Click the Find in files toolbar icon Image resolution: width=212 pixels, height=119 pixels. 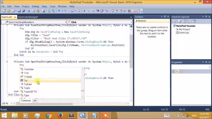click(x=43, y=11)
